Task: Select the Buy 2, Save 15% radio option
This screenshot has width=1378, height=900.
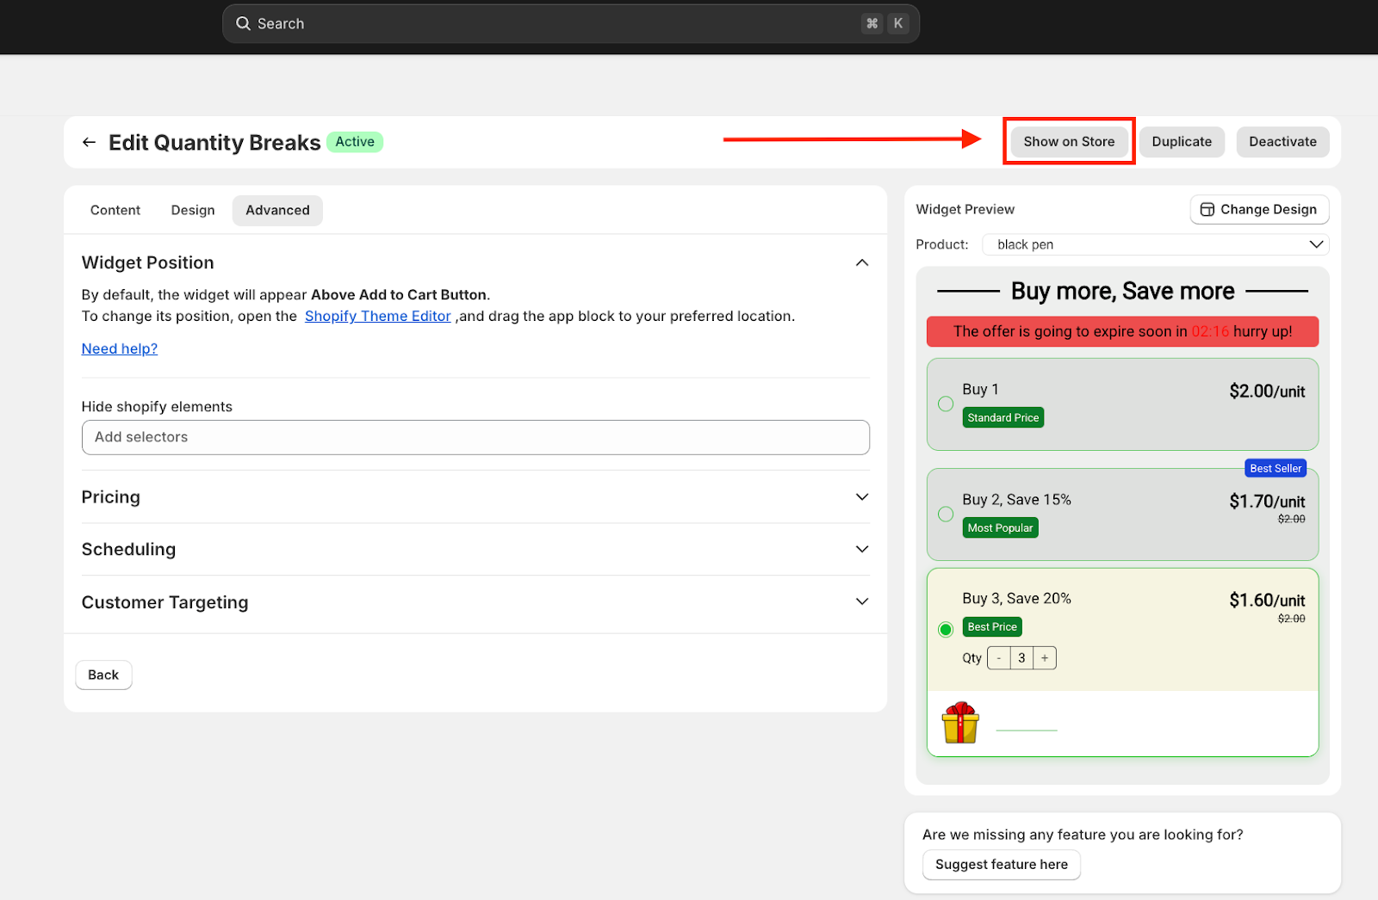Action: pos(946,515)
